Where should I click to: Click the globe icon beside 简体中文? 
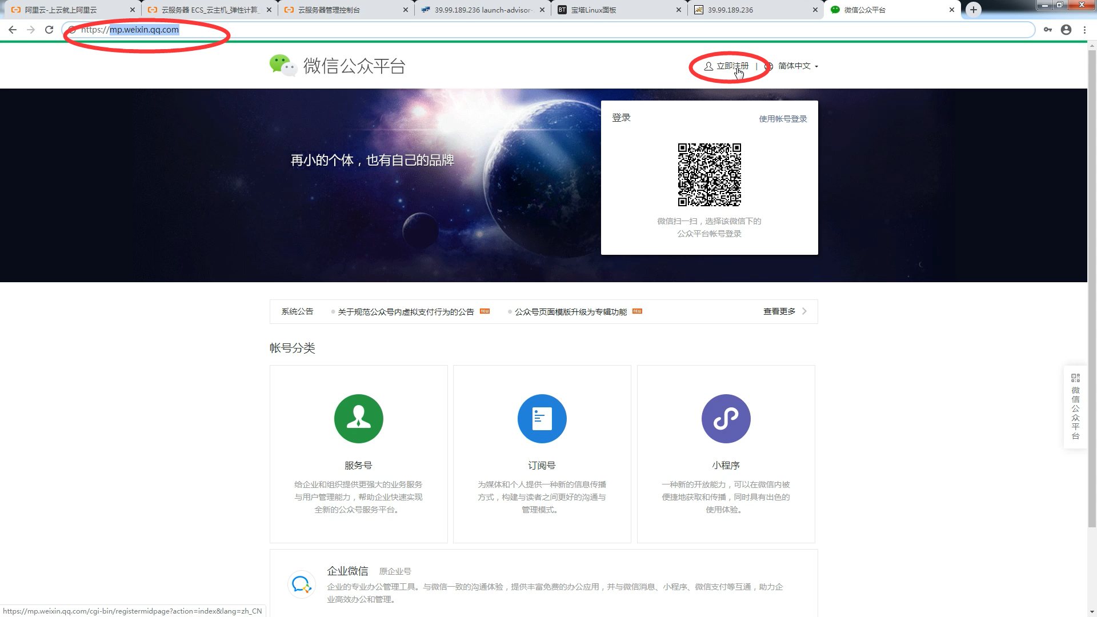[769, 66]
